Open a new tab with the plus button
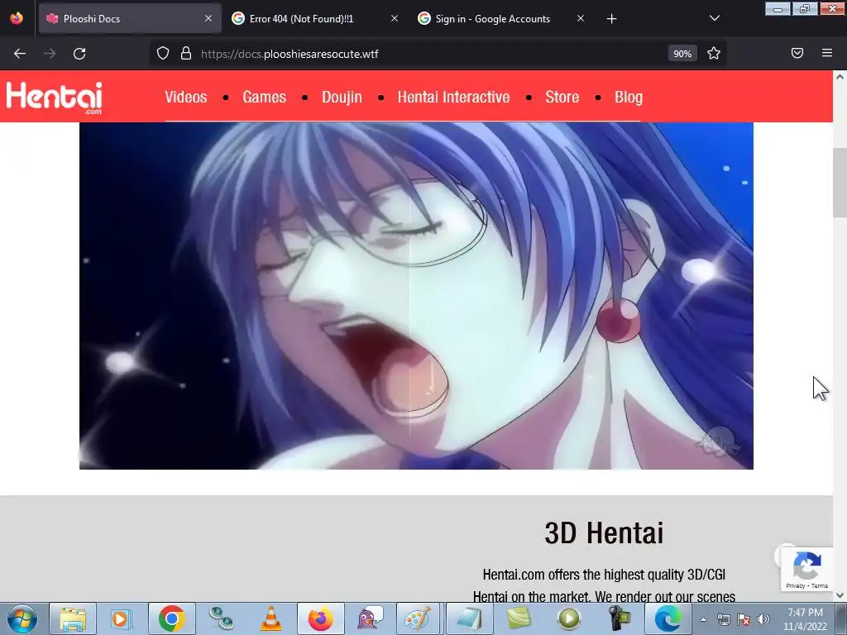This screenshot has height=635, width=847. [611, 19]
